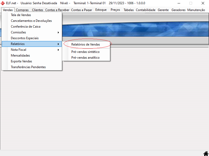Choose Cancelamentos e Devoluções
Screen dimensions: 209x156
click(x=32, y=21)
